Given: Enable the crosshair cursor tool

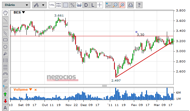Looking at the screenshot, I should coord(100,5).
